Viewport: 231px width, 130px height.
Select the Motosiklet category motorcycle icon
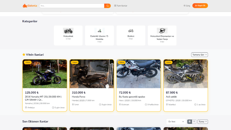click(x=68, y=31)
